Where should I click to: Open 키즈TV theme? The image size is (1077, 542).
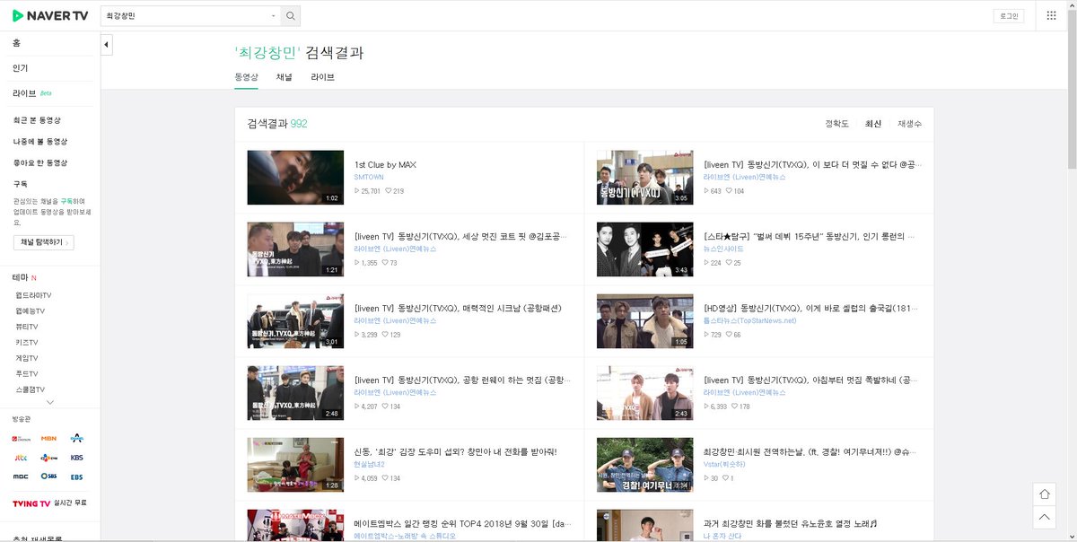26,342
